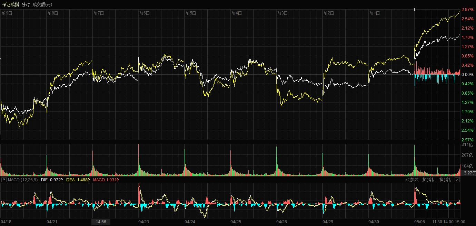The height and width of the screenshot is (226, 476).
Task: Click the up-down resize arrow icon above the chart
Action: (x=414, y=10)
